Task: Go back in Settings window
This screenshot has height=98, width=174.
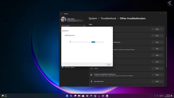Action: 62,14
